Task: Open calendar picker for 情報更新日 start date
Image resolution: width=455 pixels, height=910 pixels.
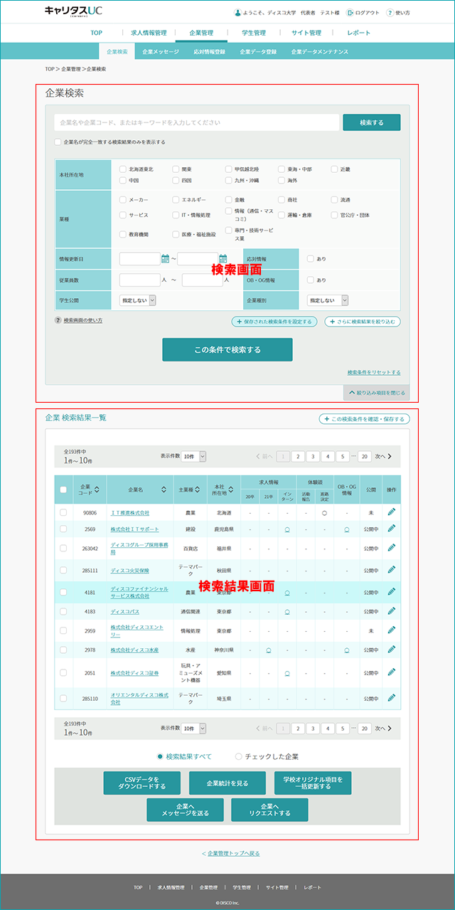Action: [x=165, y=259]
